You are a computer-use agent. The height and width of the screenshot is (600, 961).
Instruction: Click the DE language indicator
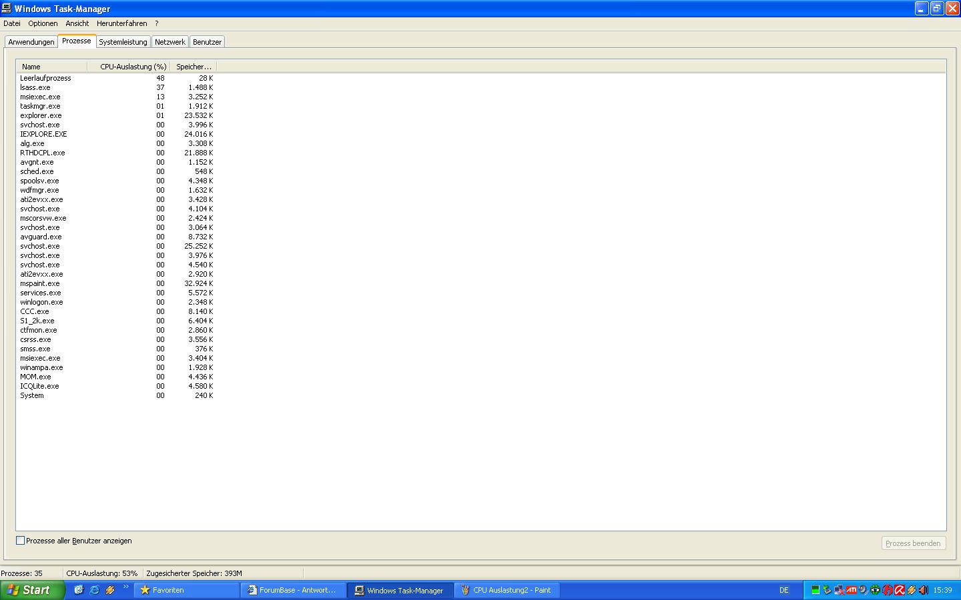point(784,590)
